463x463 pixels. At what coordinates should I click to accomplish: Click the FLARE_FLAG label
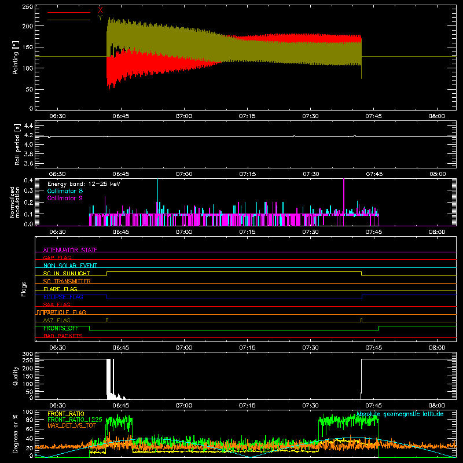click(x=60, y=289)
